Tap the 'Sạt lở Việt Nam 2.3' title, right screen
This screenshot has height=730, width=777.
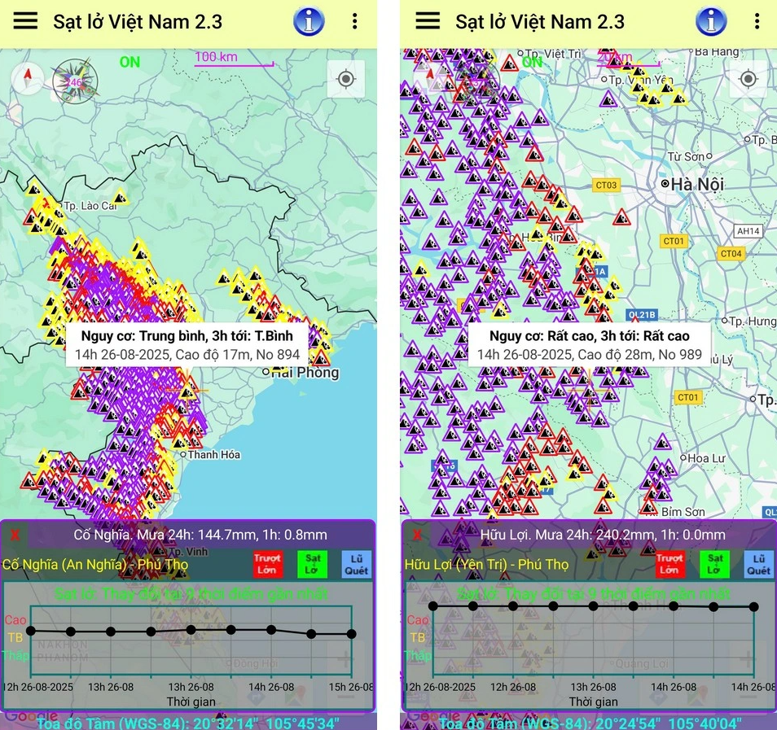click(540, 22)
